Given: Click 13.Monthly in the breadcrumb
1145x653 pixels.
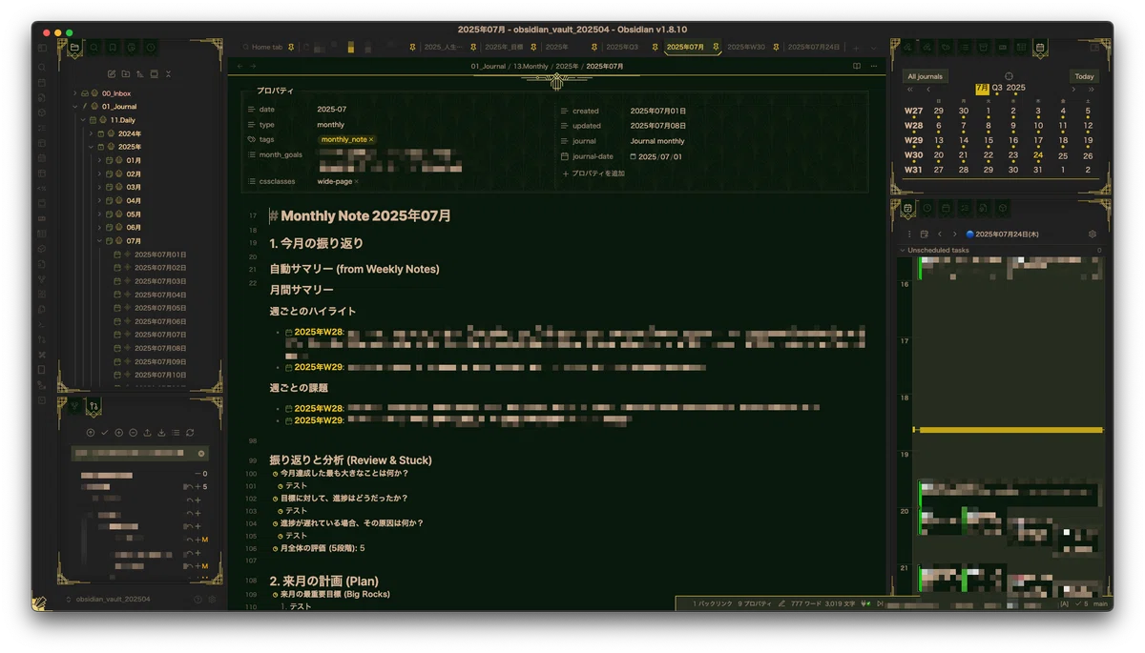Looking at the screenshot, I should [531, 66].
